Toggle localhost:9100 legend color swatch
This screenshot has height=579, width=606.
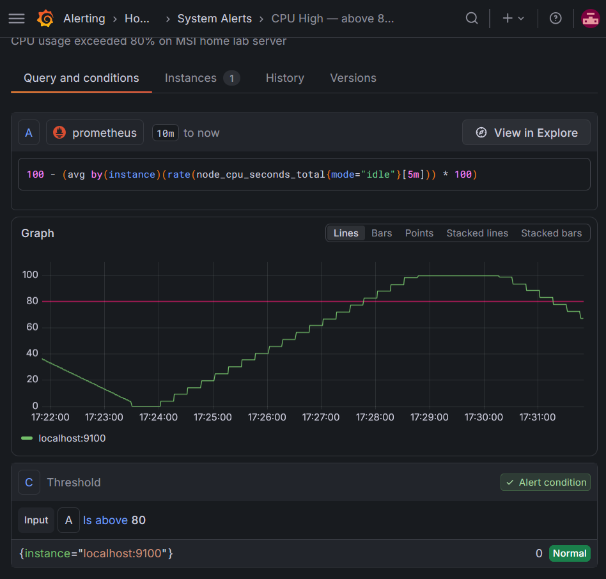pyautogui.click(x=27, y=438)
